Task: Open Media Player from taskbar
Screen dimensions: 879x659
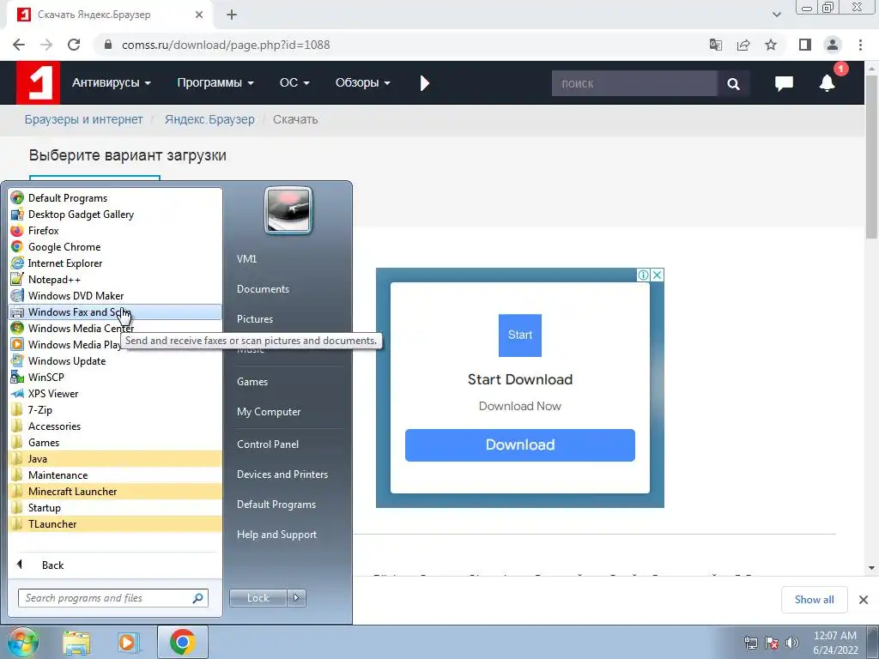Action: pyautogui.click(x=127, y=642)
